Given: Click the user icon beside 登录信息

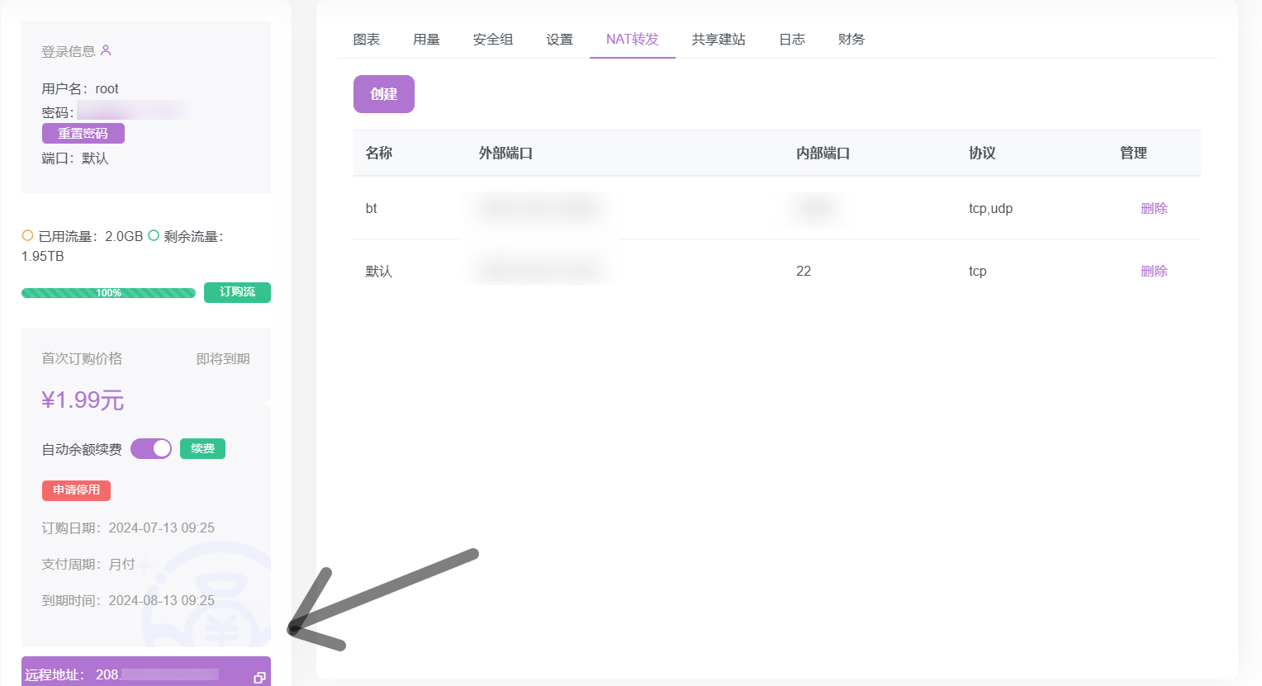Looking at the screenshot, I should point(106,50).
